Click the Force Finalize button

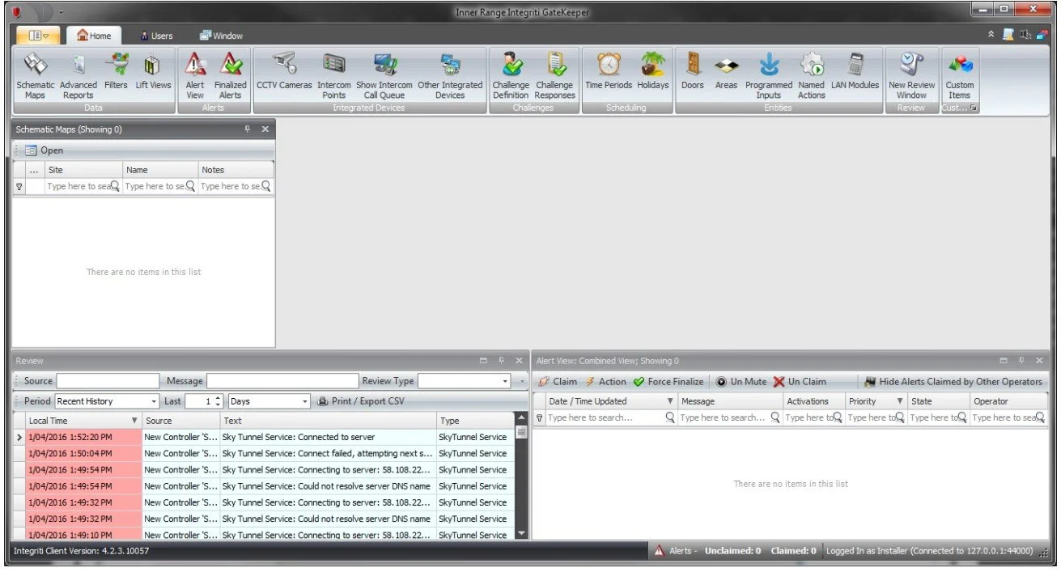point(666,381)
